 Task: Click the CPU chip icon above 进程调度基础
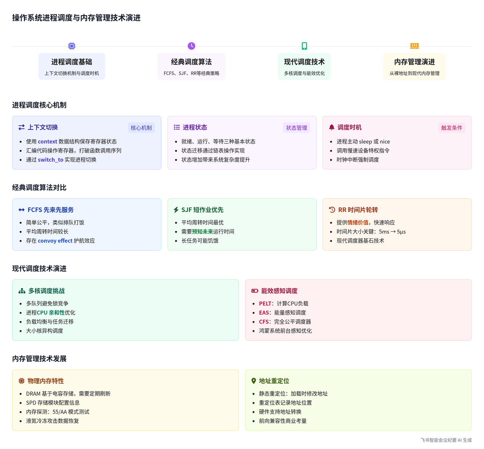tap(71, 46)
